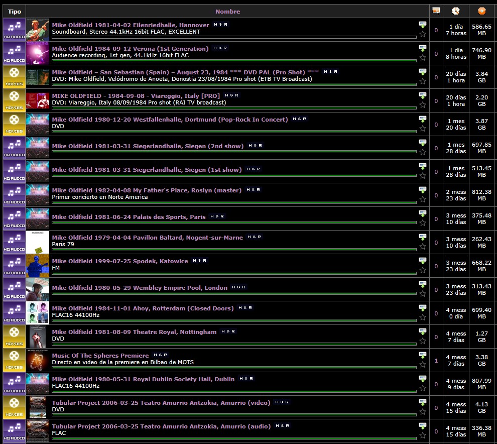This screenshot has height=444, width=497.
Task: Download the 1981-04-02 Eilenriedhalle, Hannover torrent
Action: point(423,25)
